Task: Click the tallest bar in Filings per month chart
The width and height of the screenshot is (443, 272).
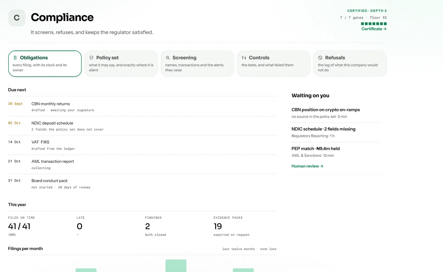Action: pyautogui.click(x=176, y=266)
